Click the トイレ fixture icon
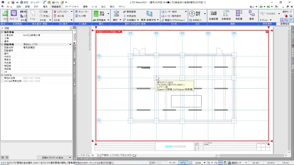The image size is (294, 165). pos(33,16)
